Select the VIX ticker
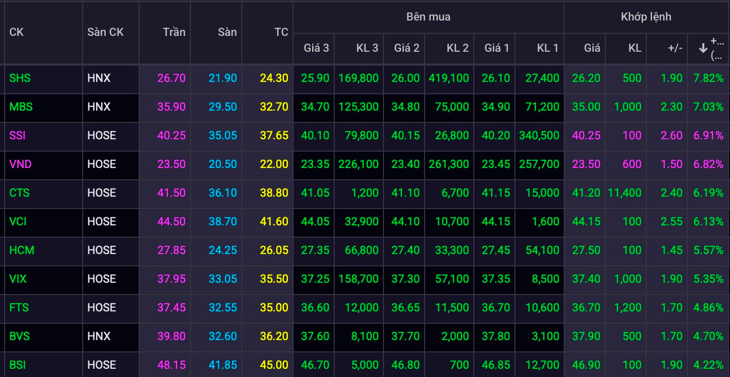This screenshot has height=377, width=730. click(x=18, y=279)
